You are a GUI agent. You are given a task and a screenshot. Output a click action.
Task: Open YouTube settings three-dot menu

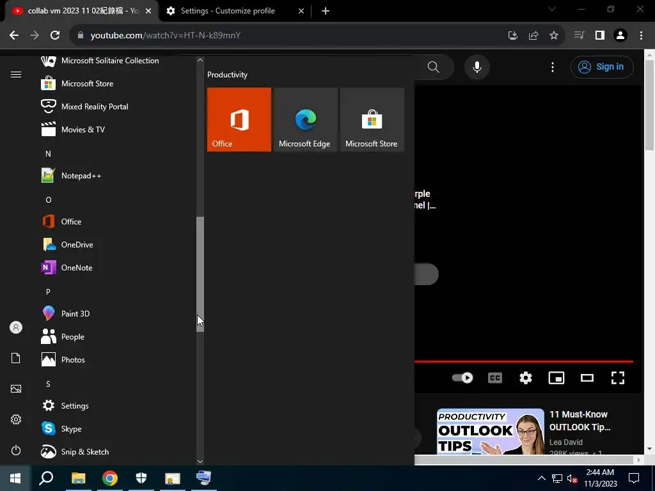point(553,66)
